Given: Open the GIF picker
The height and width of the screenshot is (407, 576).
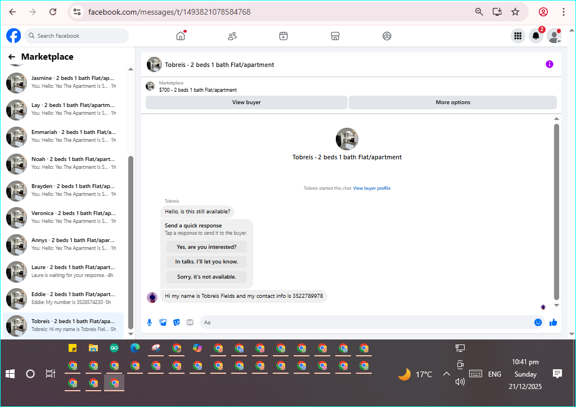Looking at the screenshot, I should coord(190,323).
